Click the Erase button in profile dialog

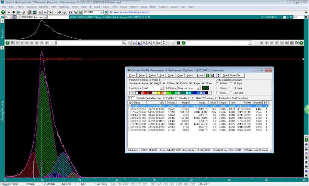coord(200,75)
